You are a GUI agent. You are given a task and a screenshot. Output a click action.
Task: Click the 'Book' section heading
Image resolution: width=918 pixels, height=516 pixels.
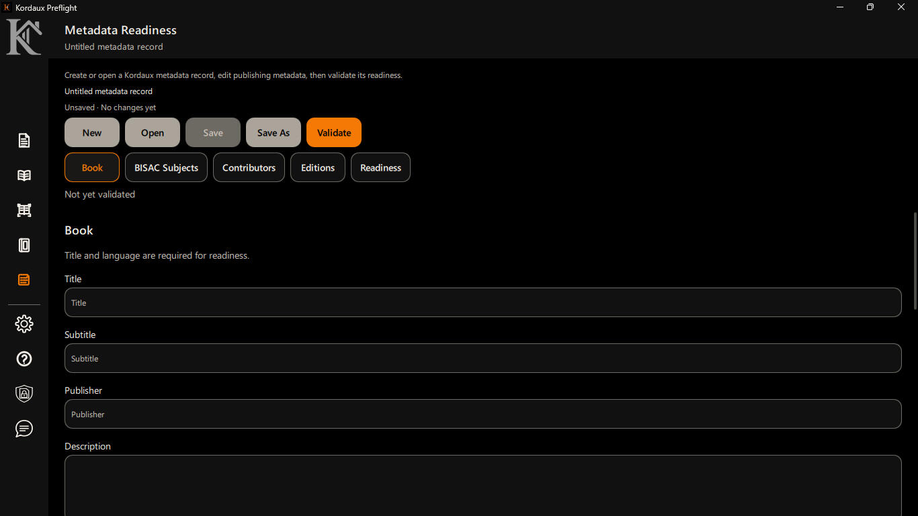click(79, 230)
